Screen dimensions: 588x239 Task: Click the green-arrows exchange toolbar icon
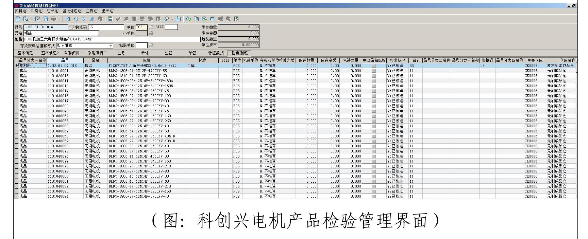point(188,19)
